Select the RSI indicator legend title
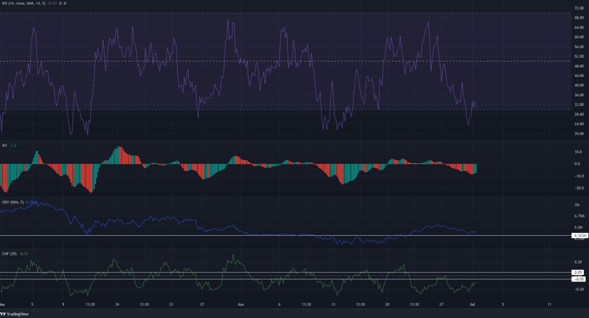Screen dimensions: 589x318 pyautogui.click(x=23, y=3)
